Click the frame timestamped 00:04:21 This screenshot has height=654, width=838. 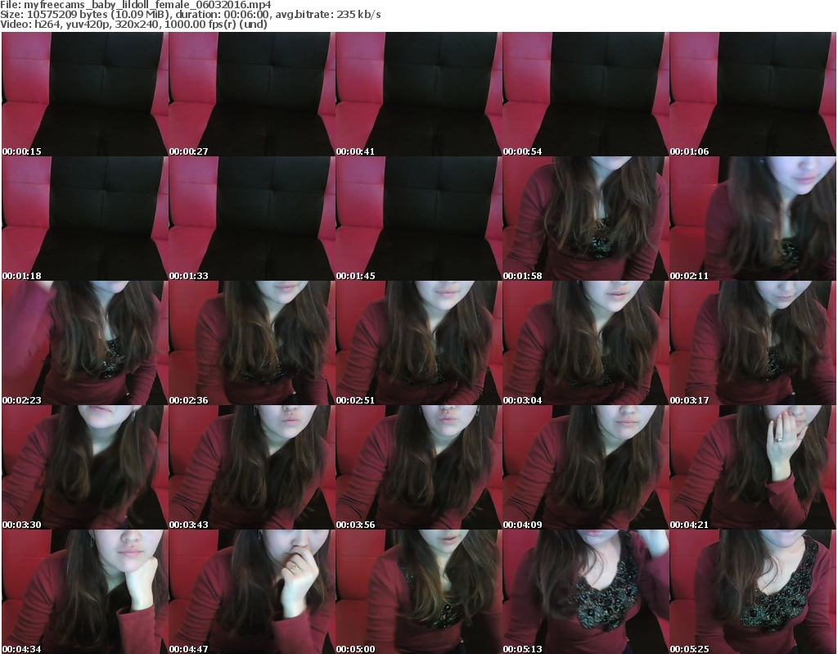[752, 467]
